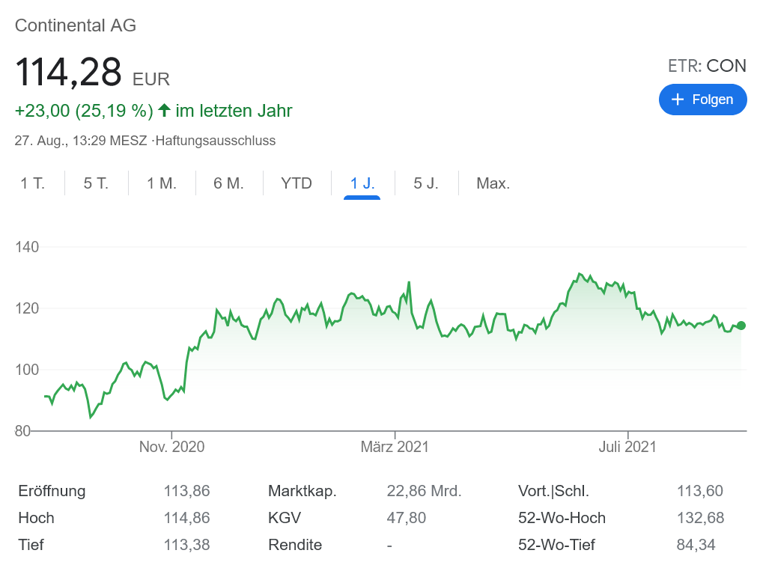Switch chart to YTD view
The image size is (760, 577).
click(x=297, y=183)
